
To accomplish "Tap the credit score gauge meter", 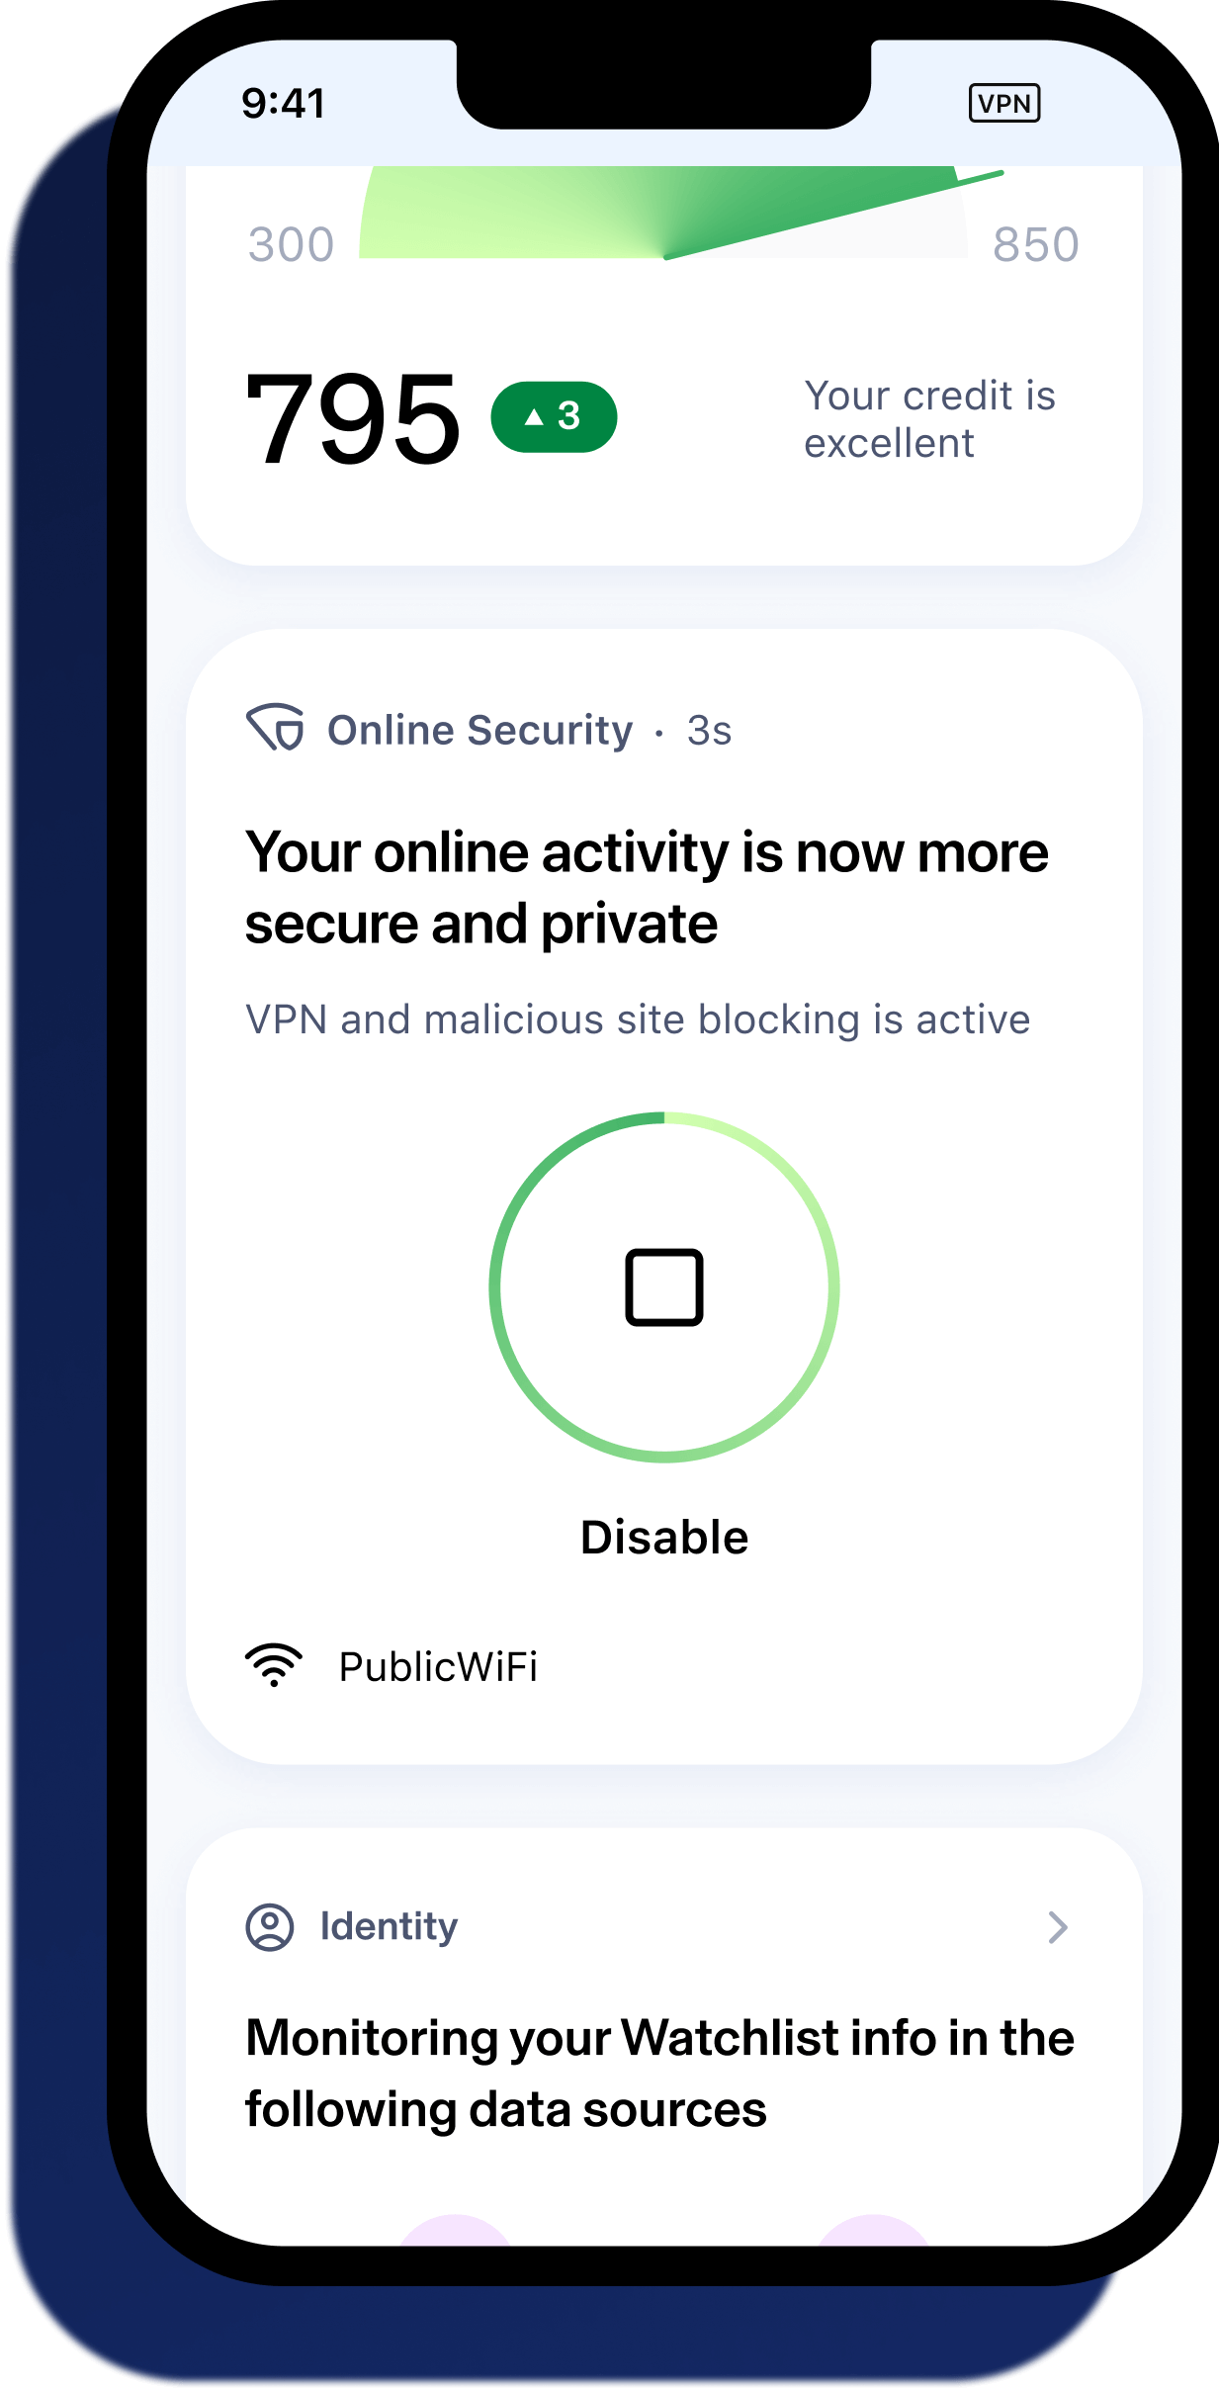I will pyautogui.click(x=662, y=213).
